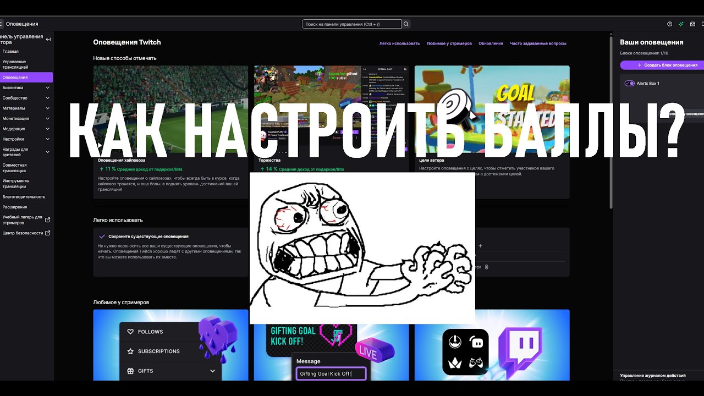Click the Message field containing Gifting Goal Kick Off
This screenshot has width=704, height=396.
[x=331, y=374]
